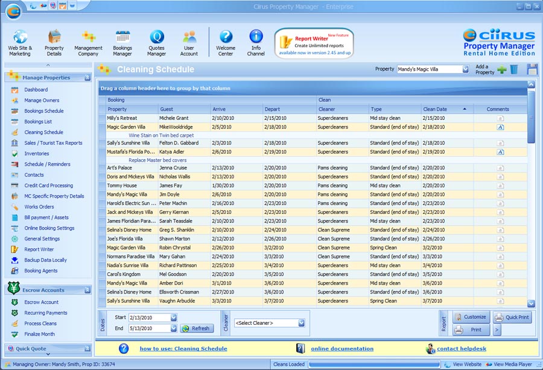Click the Cleaner column header
Viewport: 543px width, 370px height.
tap(342, 109)
